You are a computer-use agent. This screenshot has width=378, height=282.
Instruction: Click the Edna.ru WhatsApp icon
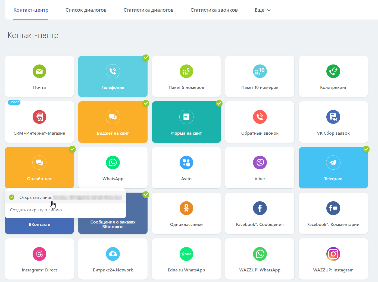186,254
